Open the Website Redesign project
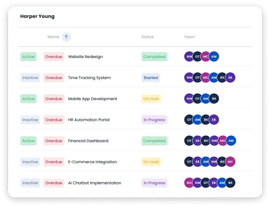Screen dimensions: 270x207 85,57
